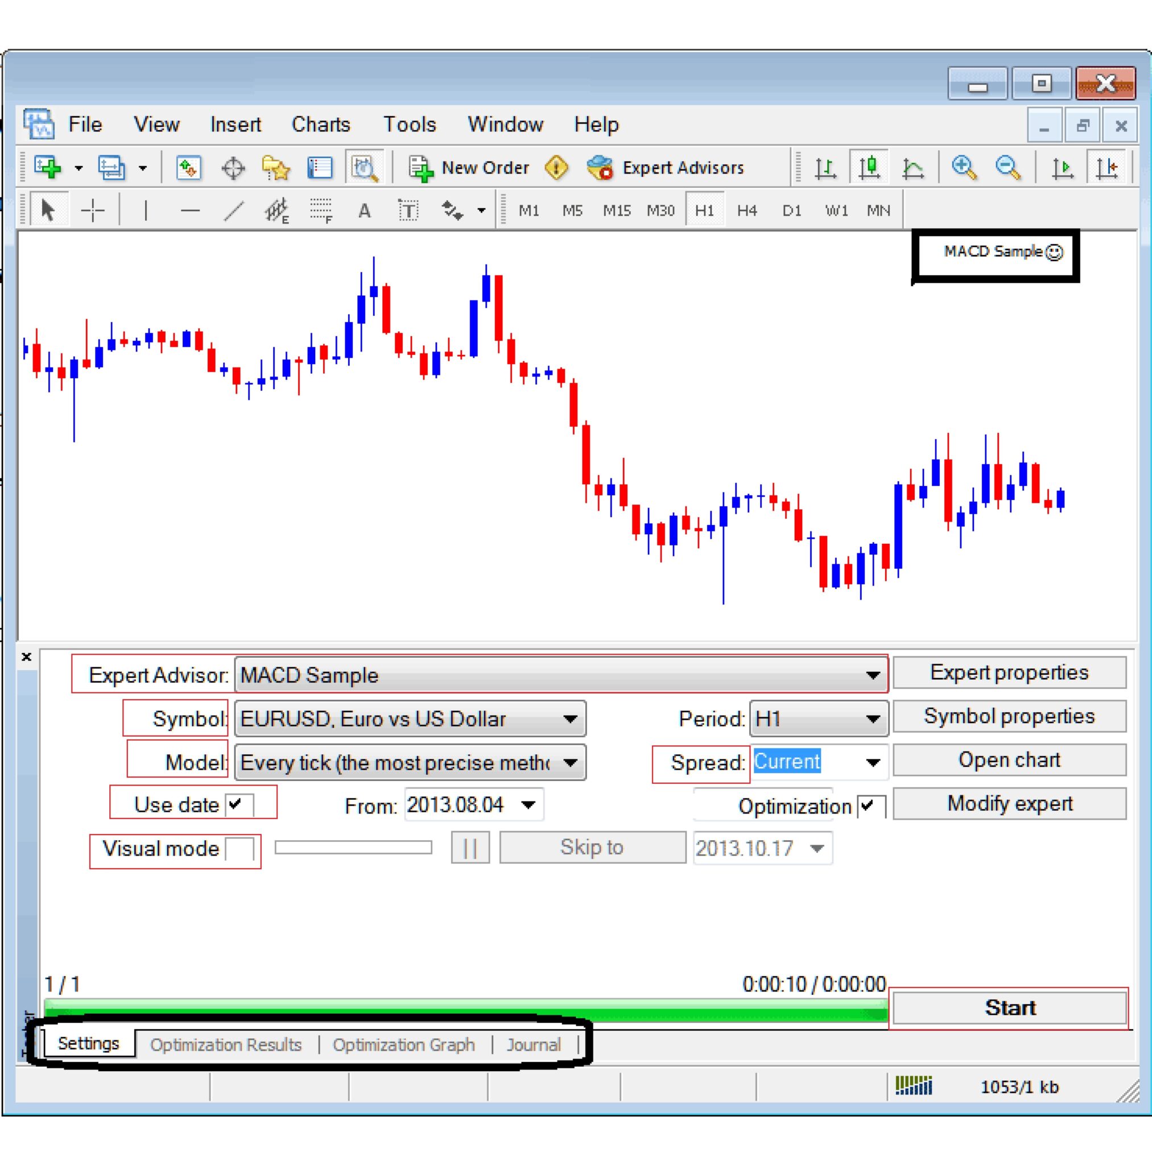
Task: Click the Zoom Out magnifier icon
Action: pos(1008,167)
